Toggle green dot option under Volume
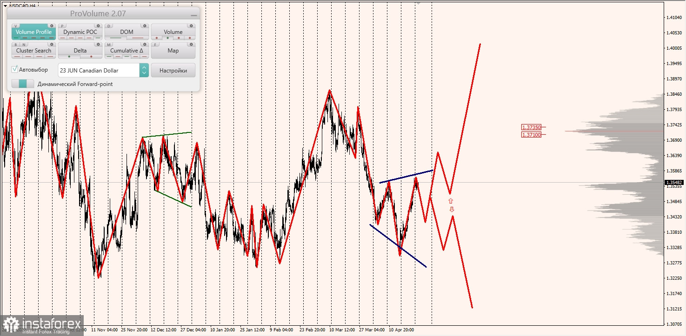This screenshot has width=686, height=336. (x=168, y=38)
